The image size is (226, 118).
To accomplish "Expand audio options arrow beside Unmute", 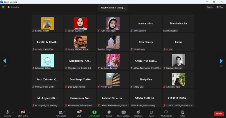I will point(13,112).
